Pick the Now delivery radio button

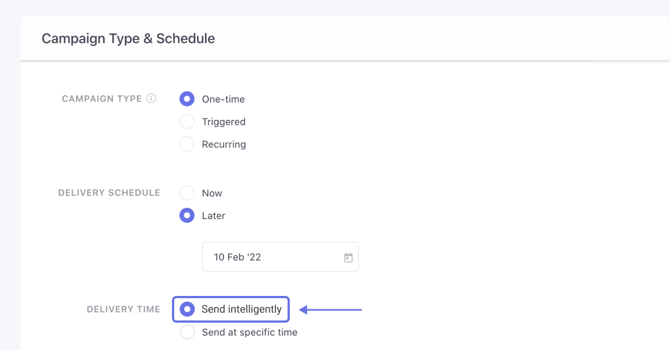coord(187,193)
